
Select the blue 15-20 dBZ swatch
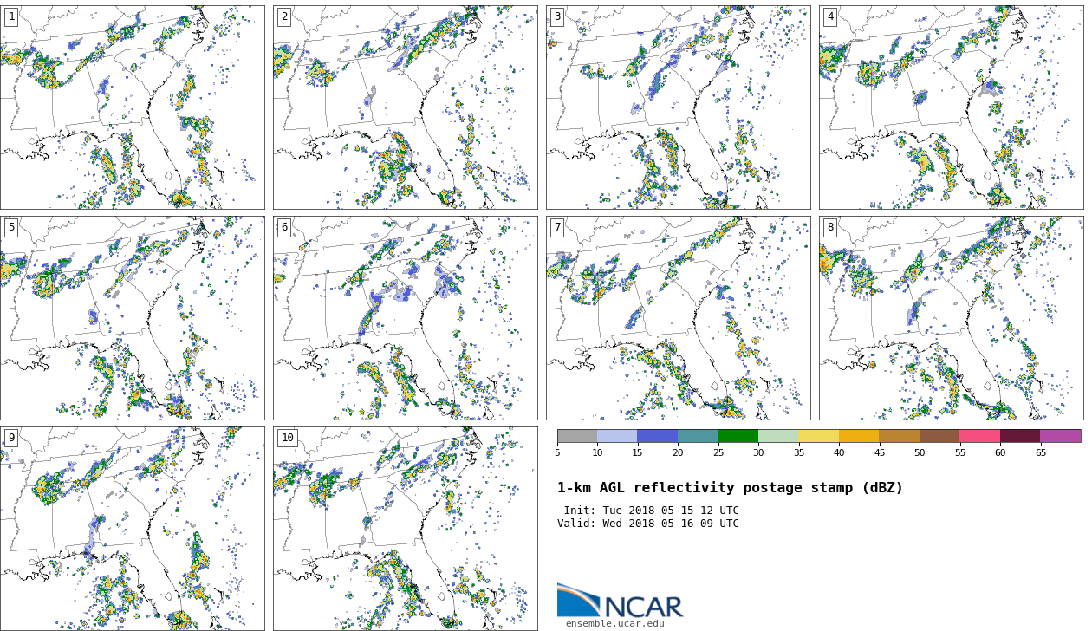click(x=657, y=436)
